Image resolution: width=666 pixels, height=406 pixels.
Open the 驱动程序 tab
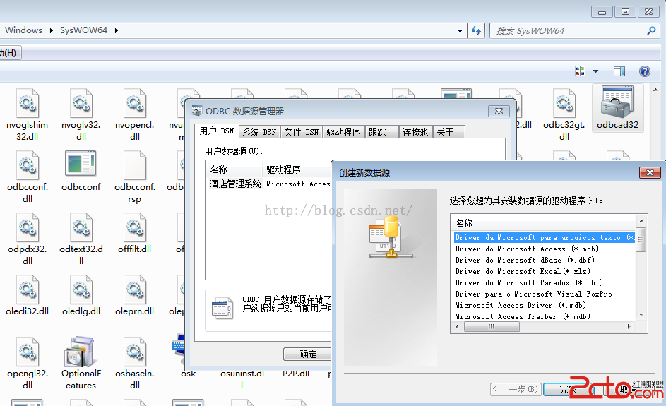344,132
